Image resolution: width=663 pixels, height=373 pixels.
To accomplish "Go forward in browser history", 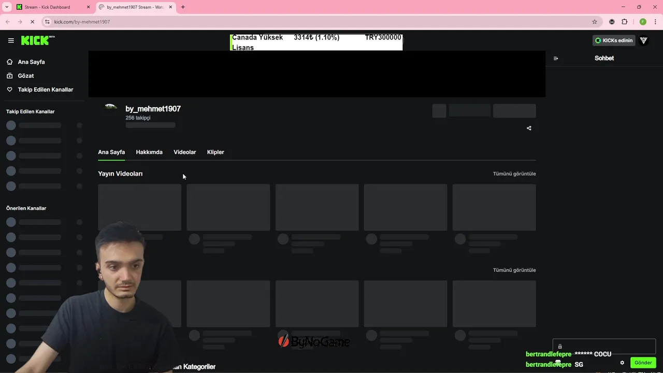I will [x=20, y=22].
